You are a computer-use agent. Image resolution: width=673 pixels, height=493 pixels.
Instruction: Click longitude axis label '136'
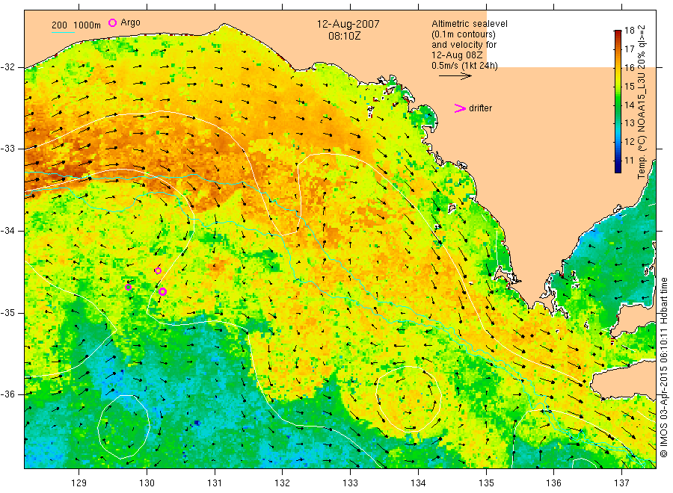[553, 483]
